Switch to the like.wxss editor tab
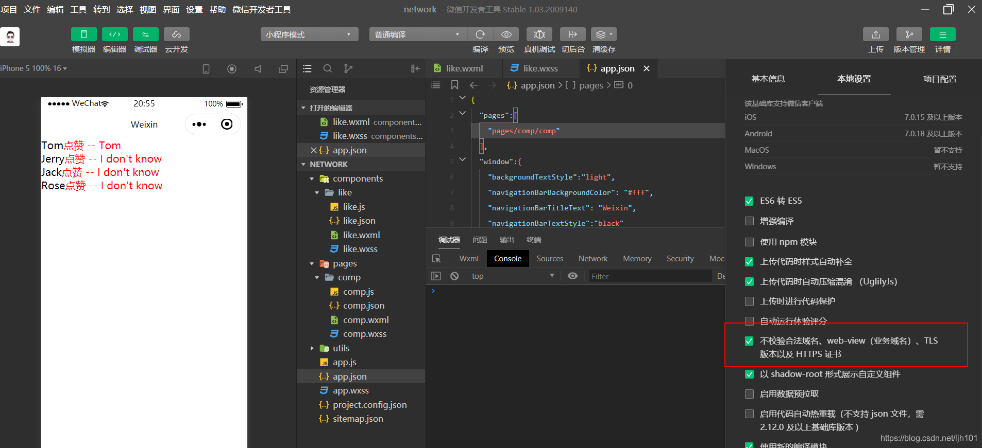Screen dimensions: 982x448 540,68
